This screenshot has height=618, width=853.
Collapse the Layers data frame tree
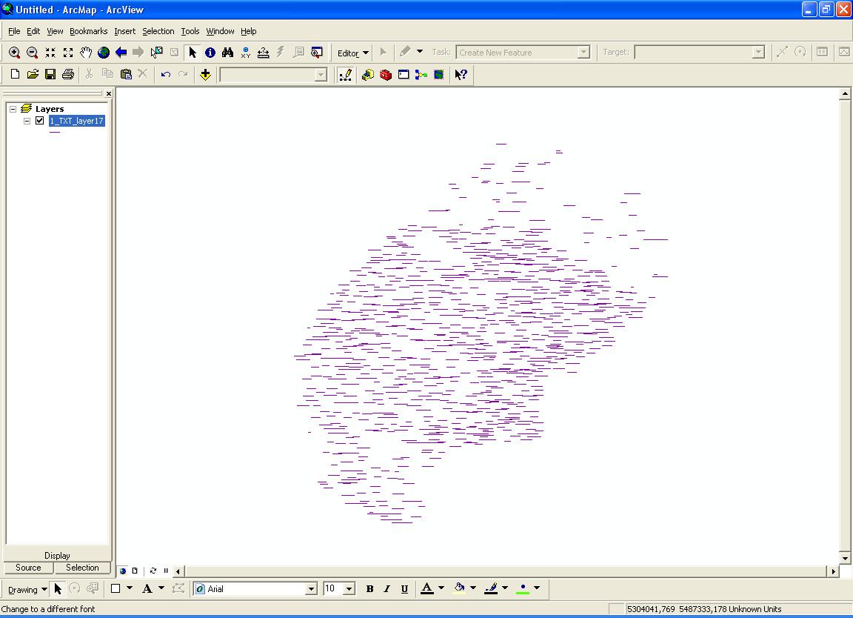point(13,109)
